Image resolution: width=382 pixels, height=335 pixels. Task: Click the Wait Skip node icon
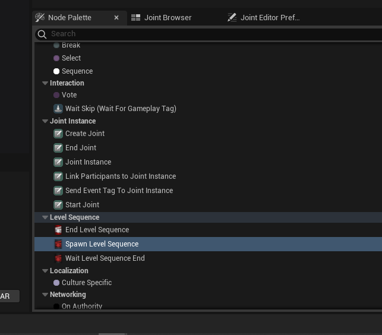(58, 109)
